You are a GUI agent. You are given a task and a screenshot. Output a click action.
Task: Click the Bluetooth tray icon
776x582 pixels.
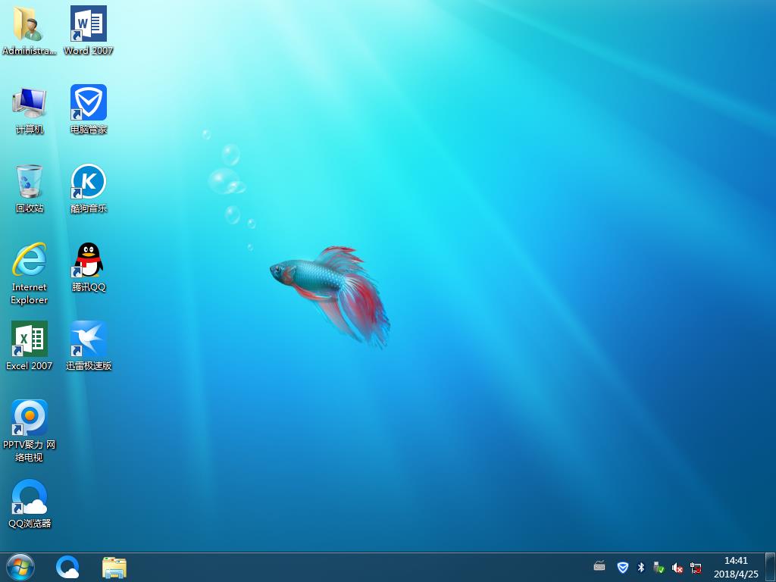click(641, 568)
